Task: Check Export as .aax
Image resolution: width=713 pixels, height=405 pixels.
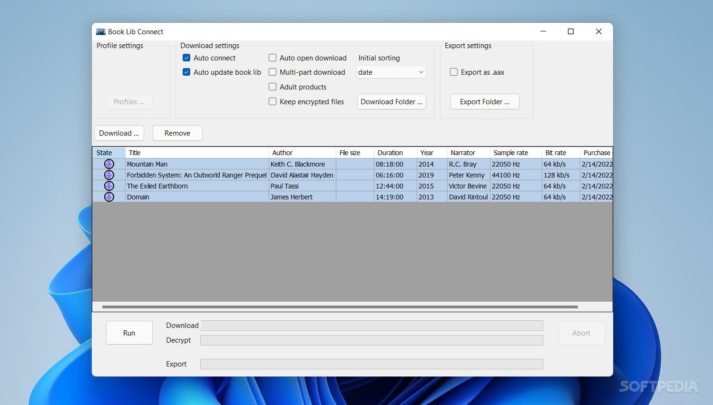Action: pos(454,72)
